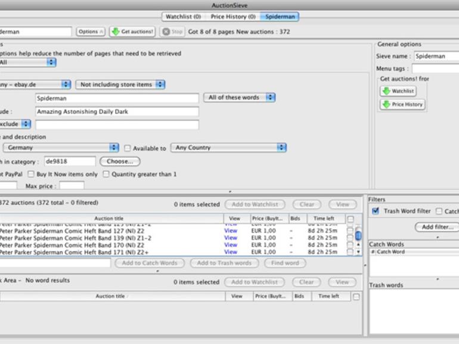459x344 pixels.
Task: Click Add to Trash words button
Action: (224, 263)
